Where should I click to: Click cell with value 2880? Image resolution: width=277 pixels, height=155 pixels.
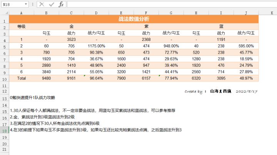pos(46,66)
